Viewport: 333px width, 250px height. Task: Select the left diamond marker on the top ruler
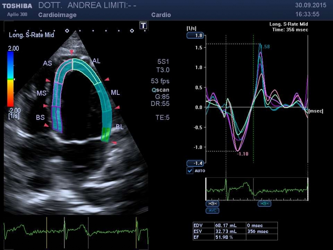tap(67, 31)
